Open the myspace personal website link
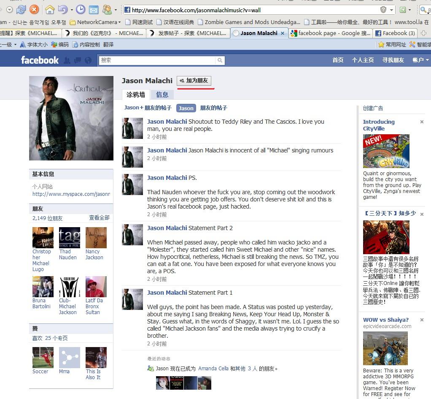 [71, 194]
